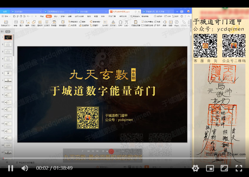Collapse the ribbon with the chevron
The height and width of the screenshot is (177, 249).
pos(189,16)
